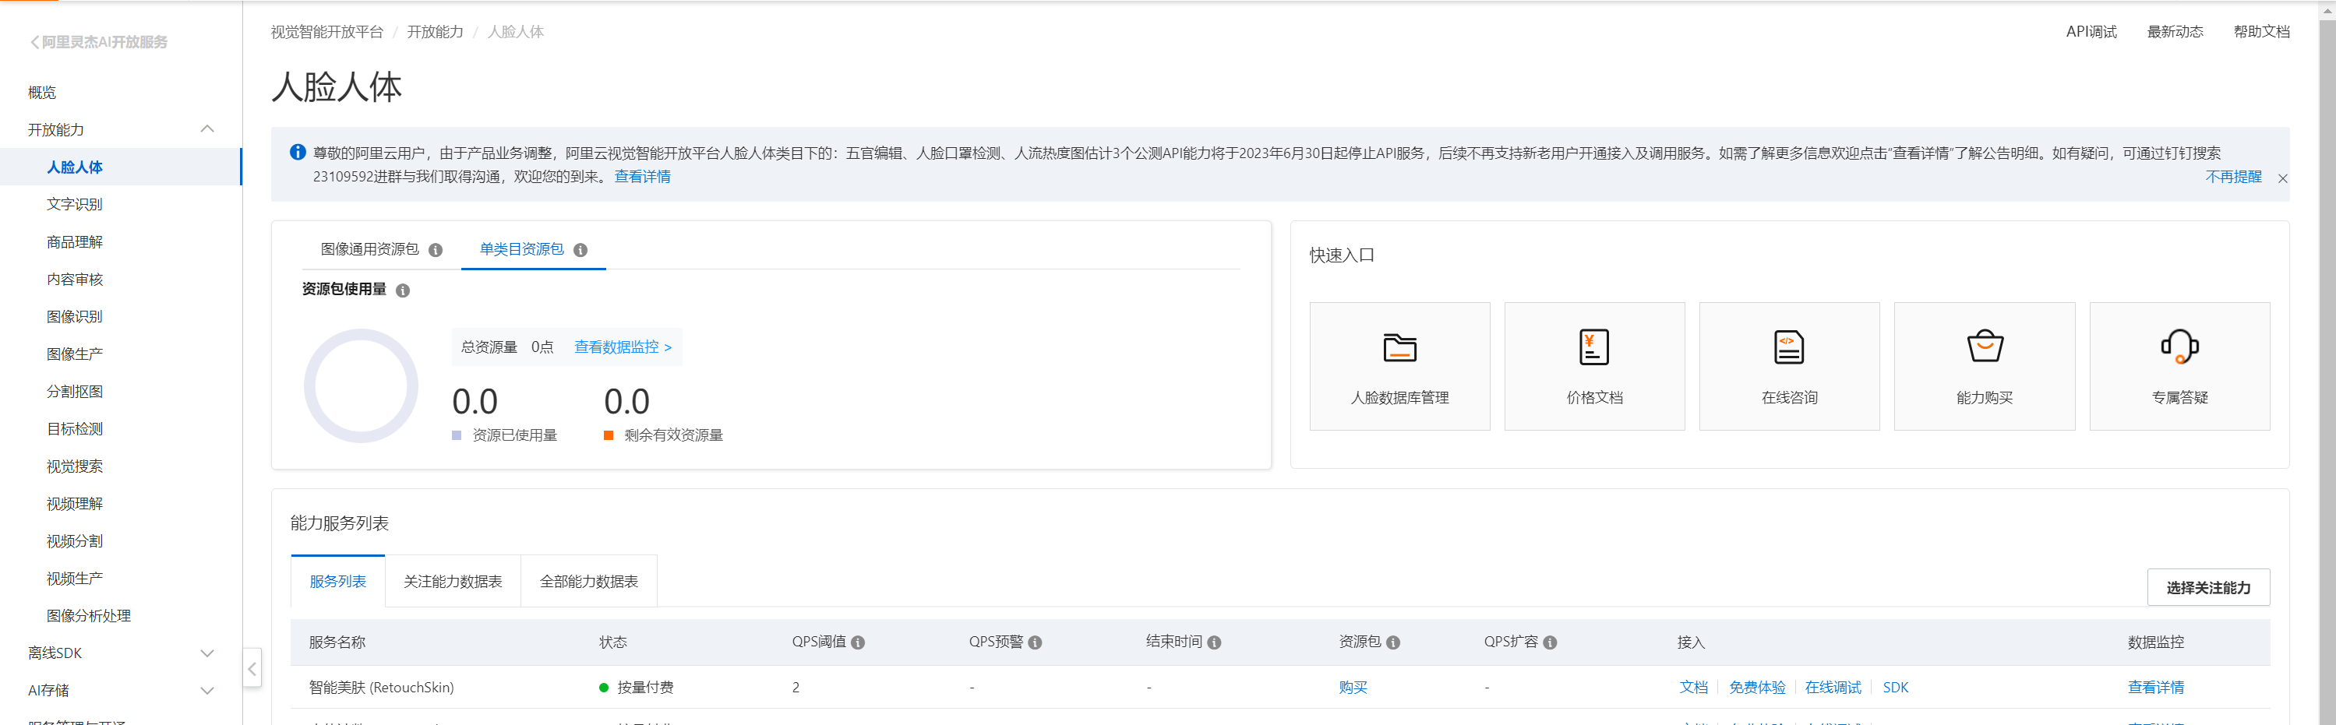The height and width of the screenshot is (725, 2336).
Task: Open the 服务列表 tab
Action: pos(337,581)
